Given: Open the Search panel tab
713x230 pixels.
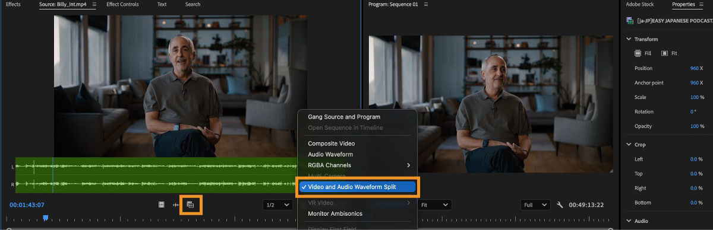Looking at the screenshot, I should (x=193, y=5).
